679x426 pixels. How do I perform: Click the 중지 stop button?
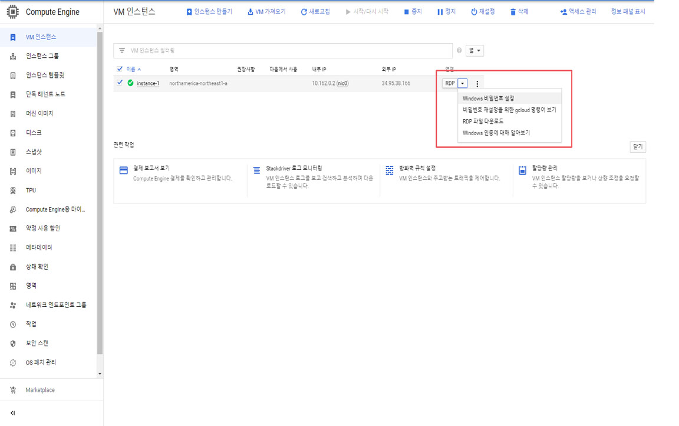point(413,12)
